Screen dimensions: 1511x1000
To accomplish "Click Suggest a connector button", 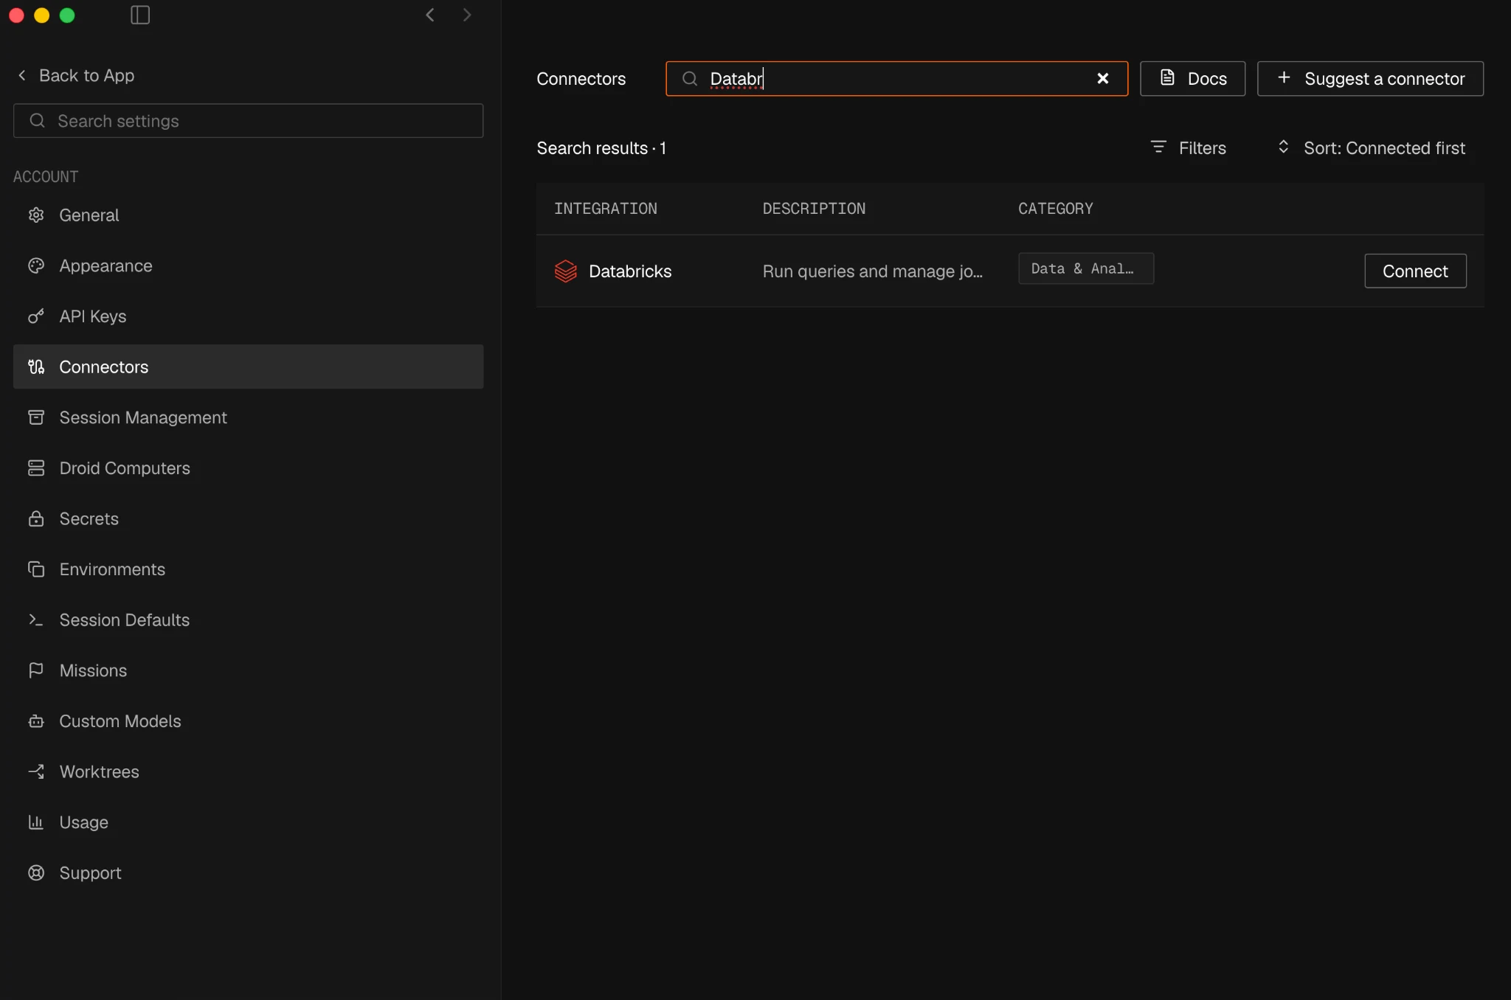I will [1370, 78].
